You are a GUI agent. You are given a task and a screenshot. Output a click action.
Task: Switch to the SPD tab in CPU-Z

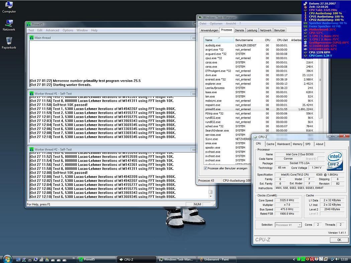308,144
